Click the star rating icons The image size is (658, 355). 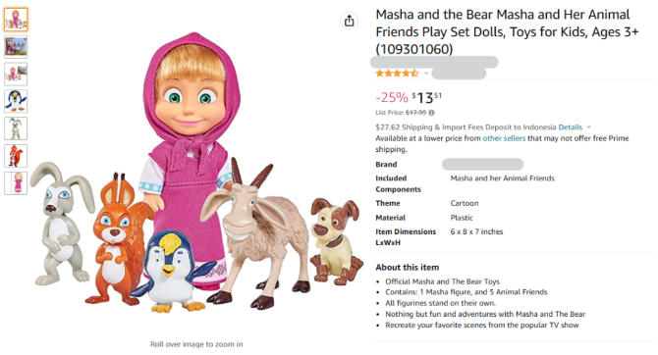pos(397,74)
